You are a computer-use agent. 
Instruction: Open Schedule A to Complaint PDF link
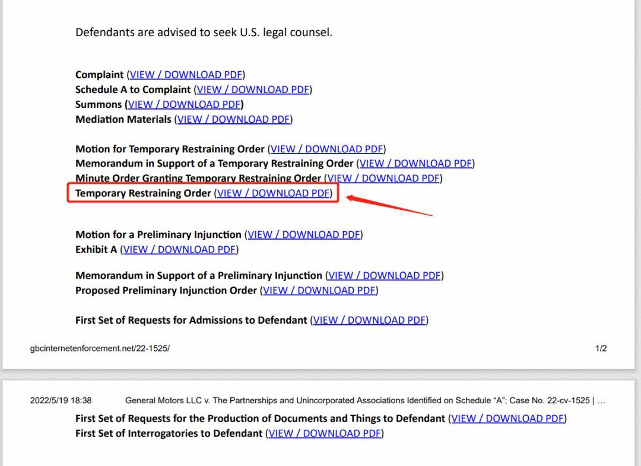coord(253,90)
